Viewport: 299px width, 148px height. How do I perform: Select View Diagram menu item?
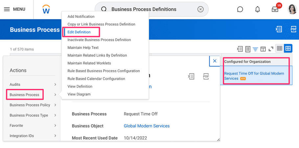(79, 94)
